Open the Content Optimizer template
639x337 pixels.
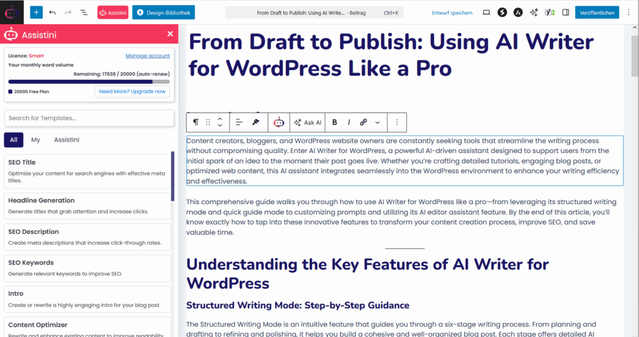(87, 327)
